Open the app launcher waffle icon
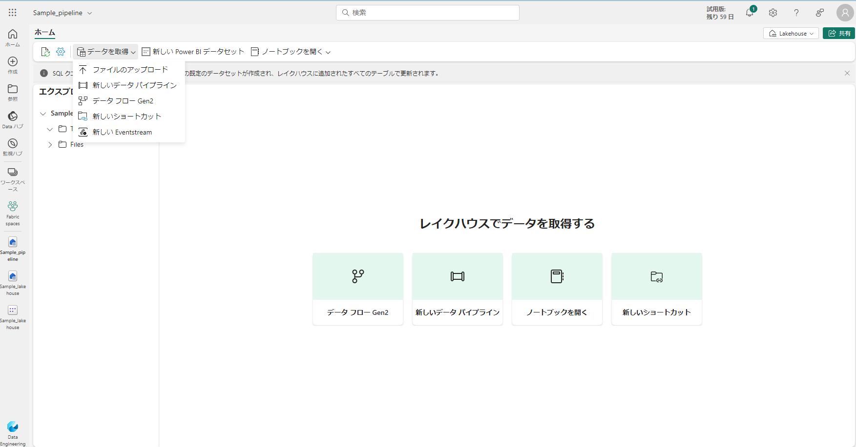The width and height of the screenshot is (856, 447). pyautogui.click(x=13, y=13)
